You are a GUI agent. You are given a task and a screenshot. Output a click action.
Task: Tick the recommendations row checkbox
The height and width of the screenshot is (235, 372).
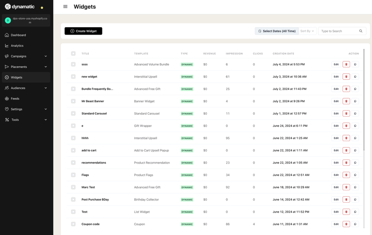[74, 163]
